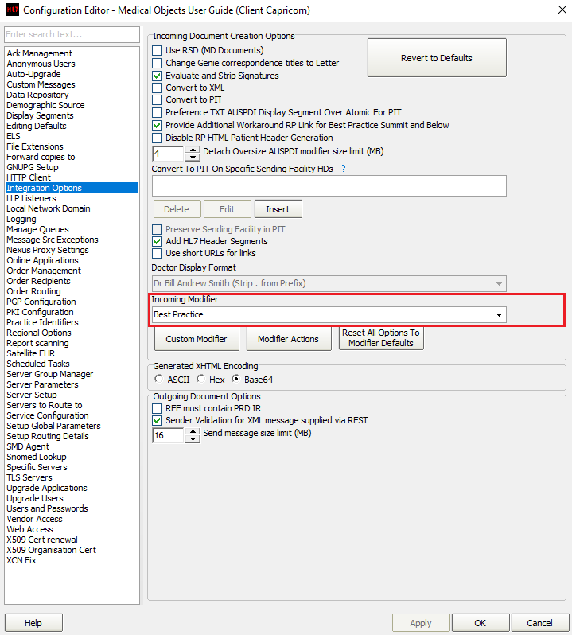Image resolution: width=572 pixels, height=635 pixels.
Task: Open SMD Agent settings
Action: coord(28,446)
